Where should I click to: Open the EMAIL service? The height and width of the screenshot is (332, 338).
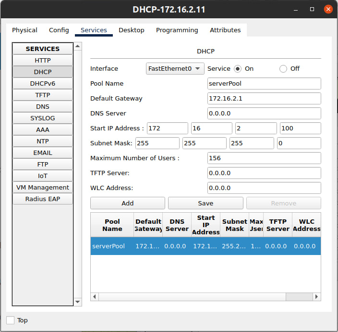(43, 153)
